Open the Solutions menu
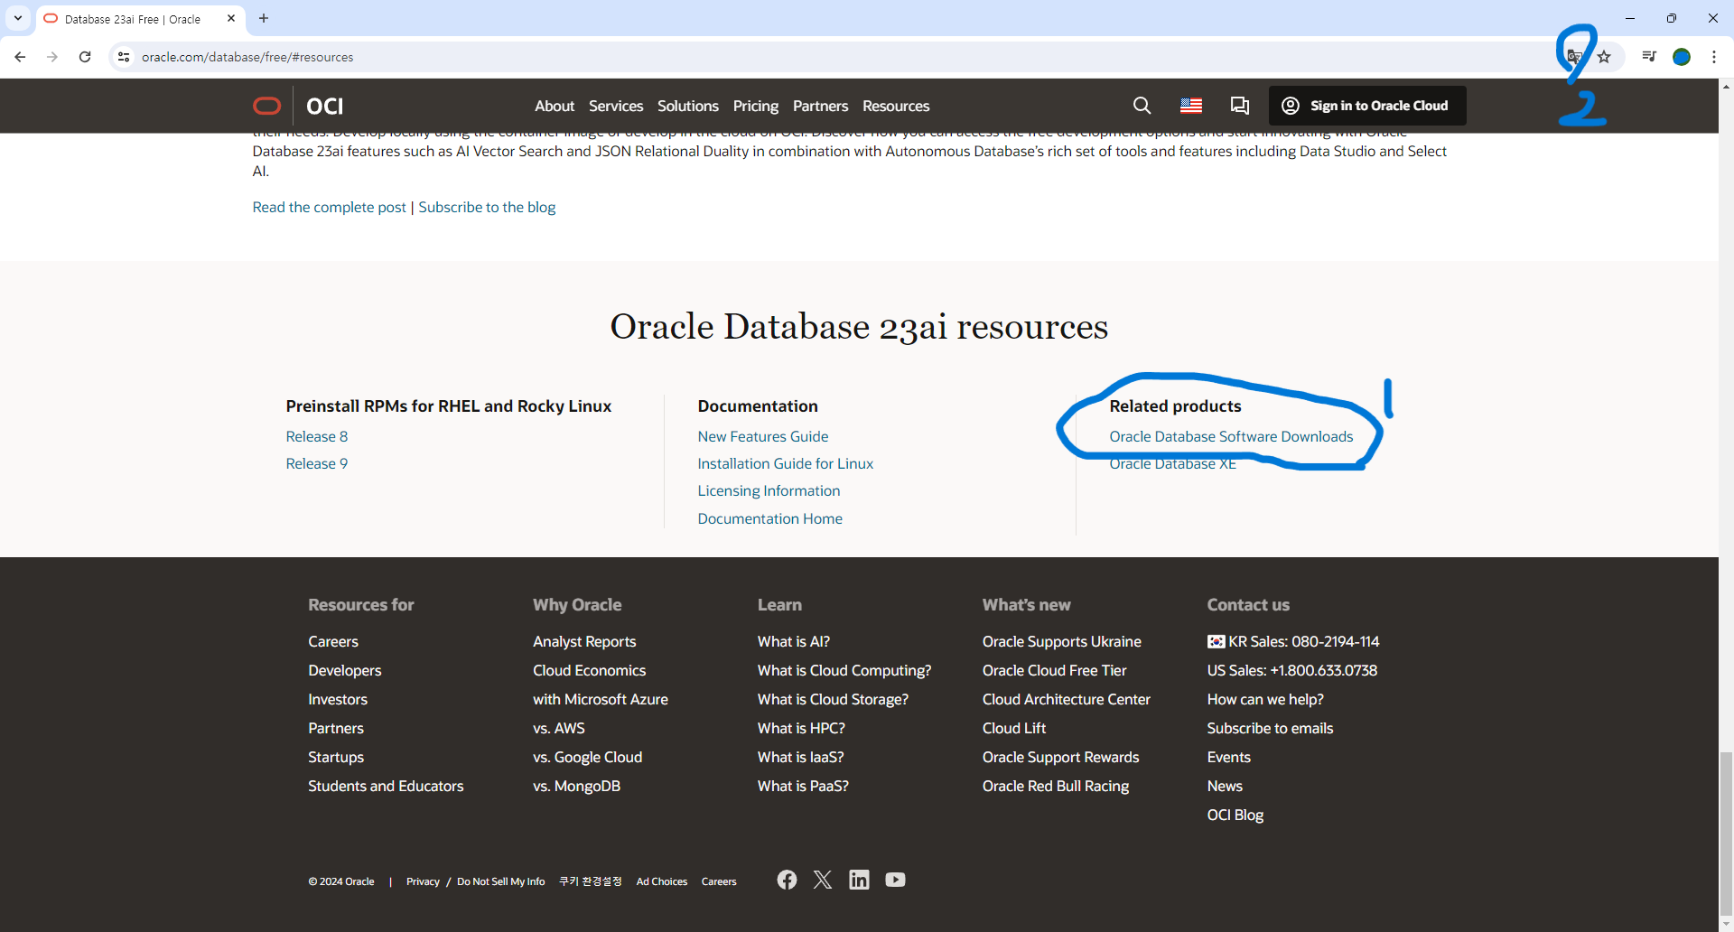Image resolution: width=1734 pixels, height=932 pixels. point(688,106)
